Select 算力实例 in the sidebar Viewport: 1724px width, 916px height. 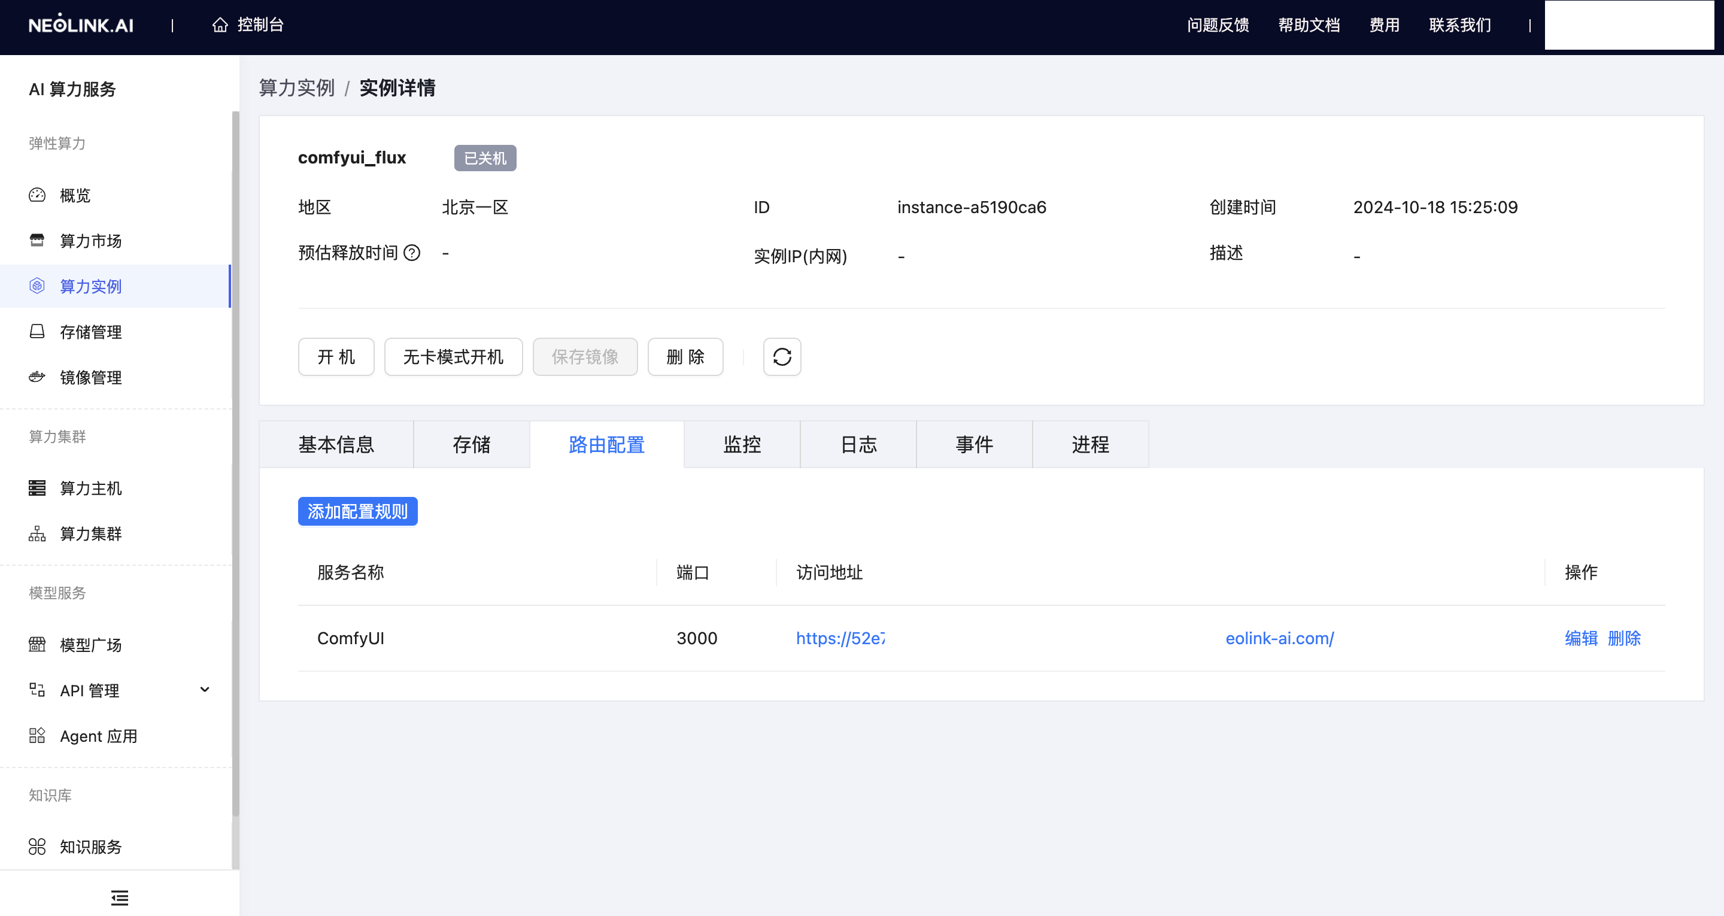tap(116, 286)
